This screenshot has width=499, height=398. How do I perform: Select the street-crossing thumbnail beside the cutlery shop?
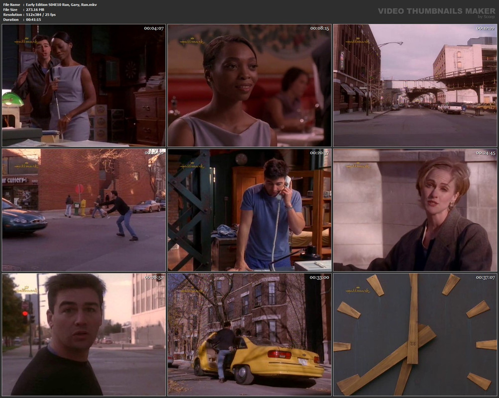[84, 210]
